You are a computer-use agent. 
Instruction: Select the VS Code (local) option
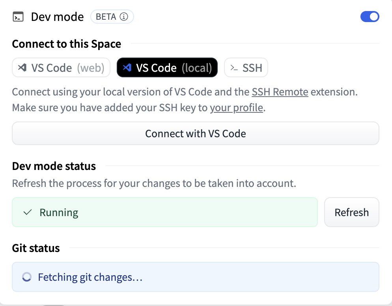(167, 68)
